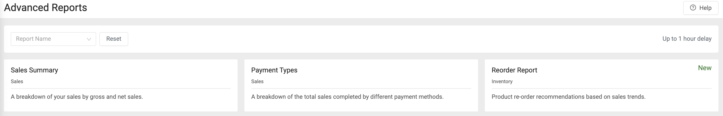Click Sales category under Sales Summary
The height and width of the screenshot is (116, 723).
(x=17, y=81)
